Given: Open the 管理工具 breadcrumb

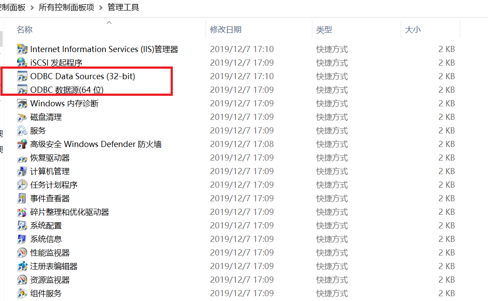Looking at the screenshot, I should pyautogui.click(x=123, y=7).
